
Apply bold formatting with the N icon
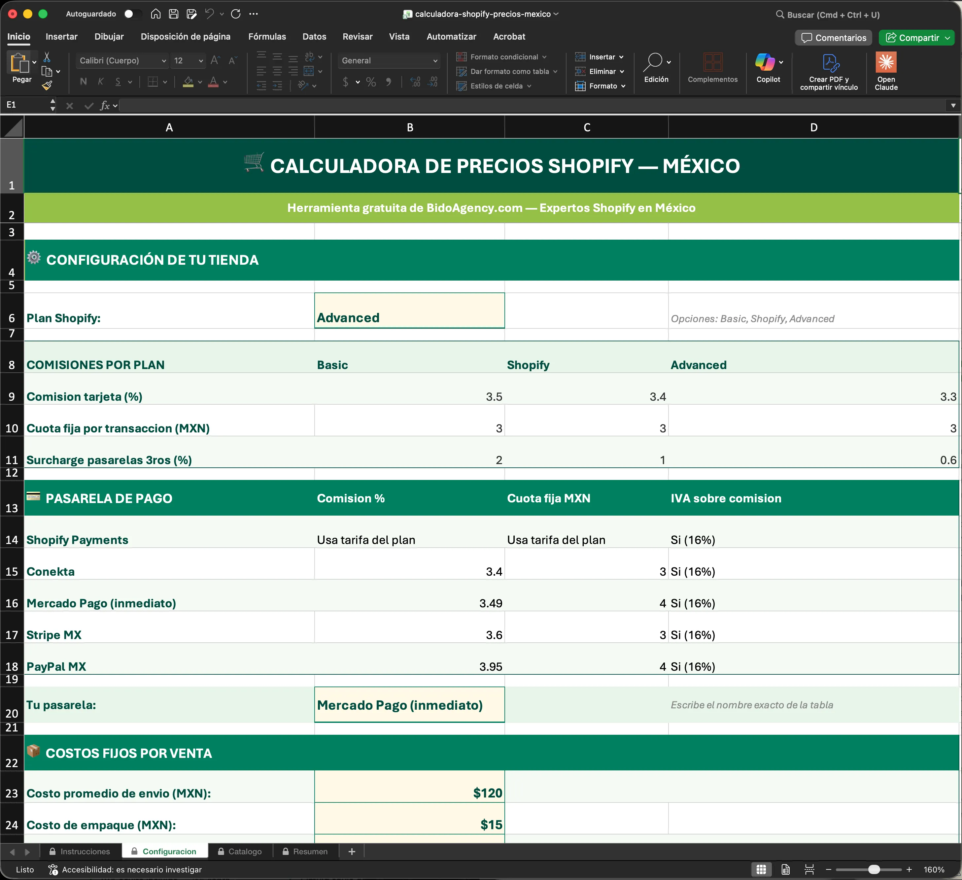[83, 82]
